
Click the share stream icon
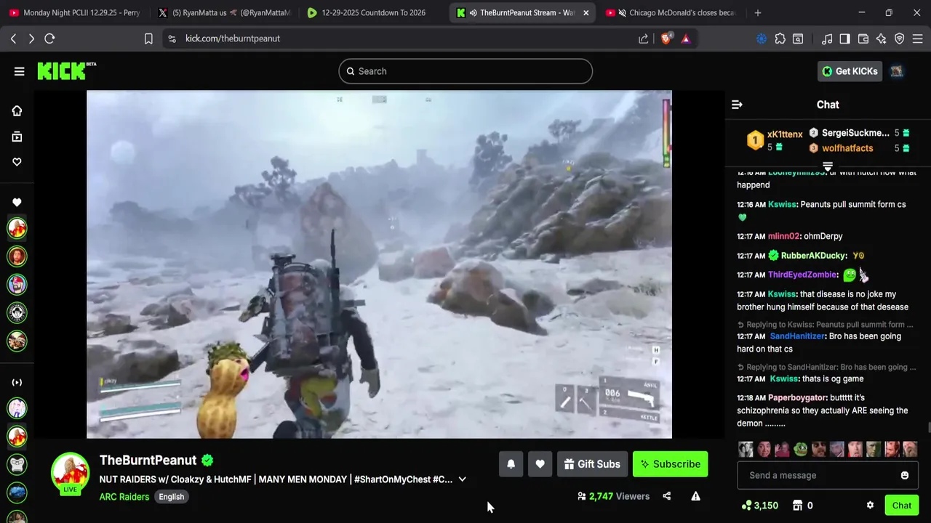[666, 496]
